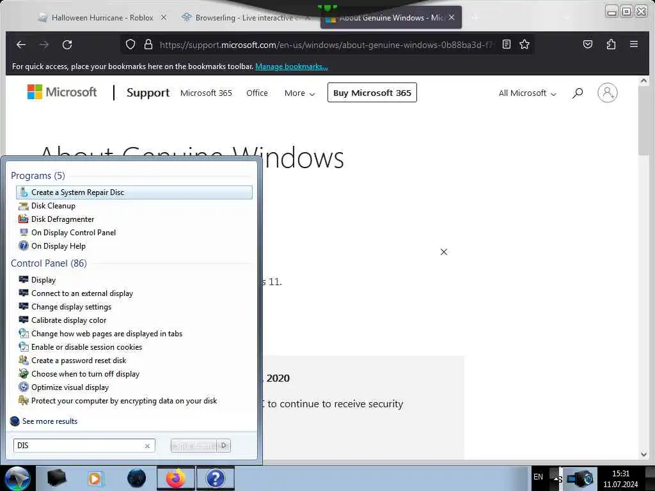Open the extensions puzzle icon
The height and width of the screenshot is (491, 655).
(x=611, y=44)
